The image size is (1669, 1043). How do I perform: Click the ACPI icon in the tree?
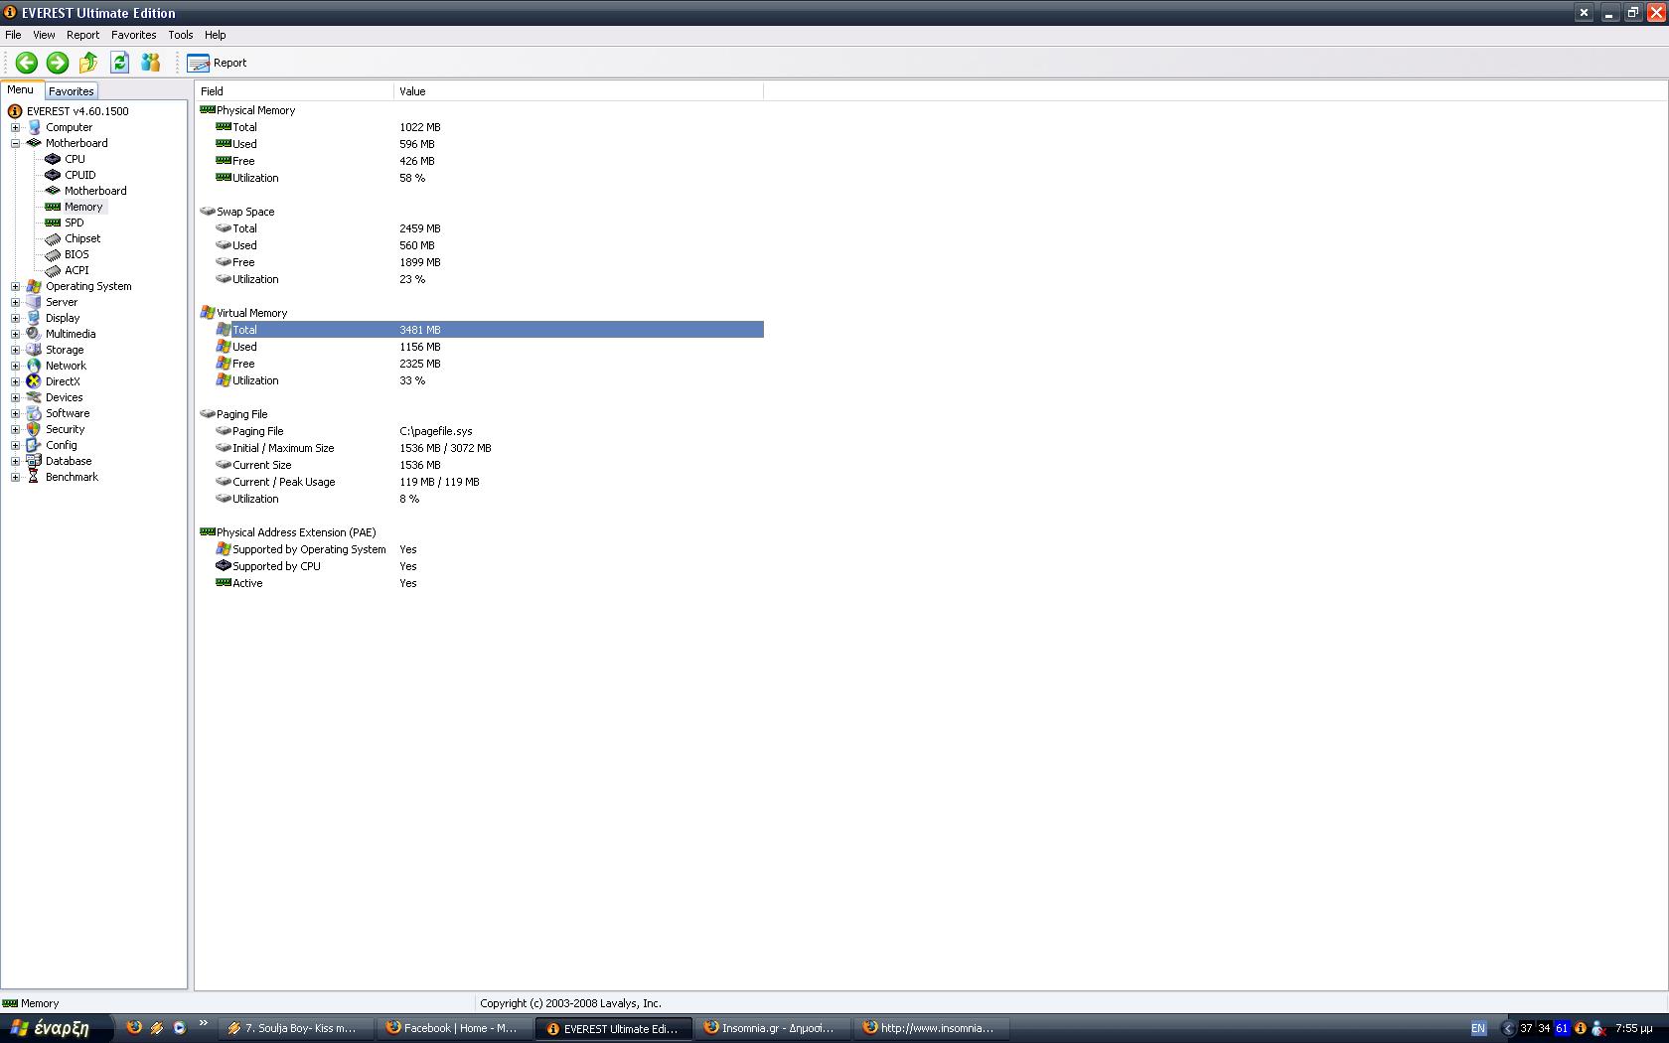(54, 270)
